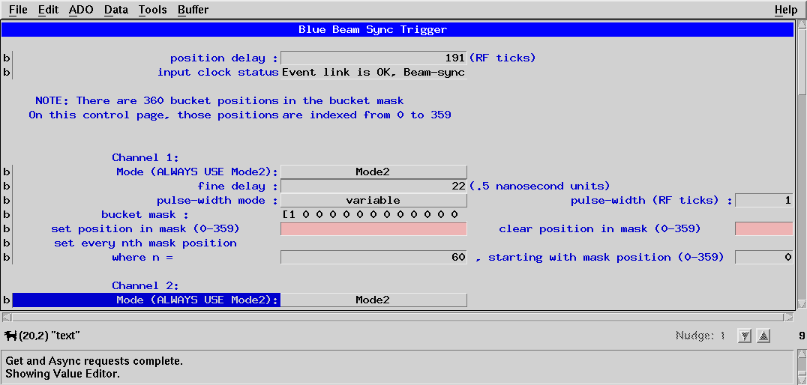Open the File menu
Screen dimensions: 807x385
19,10
